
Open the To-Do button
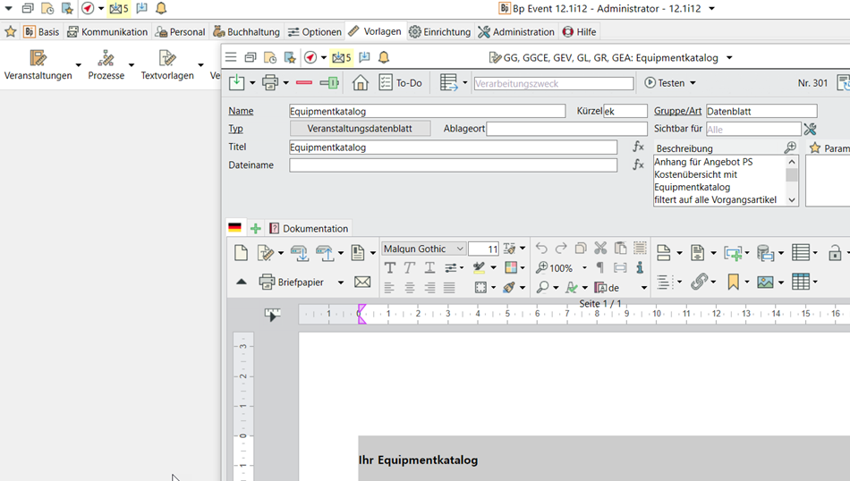[x=400, y=83]
